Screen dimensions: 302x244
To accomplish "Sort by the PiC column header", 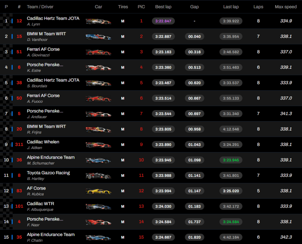I will click(141, 7).
